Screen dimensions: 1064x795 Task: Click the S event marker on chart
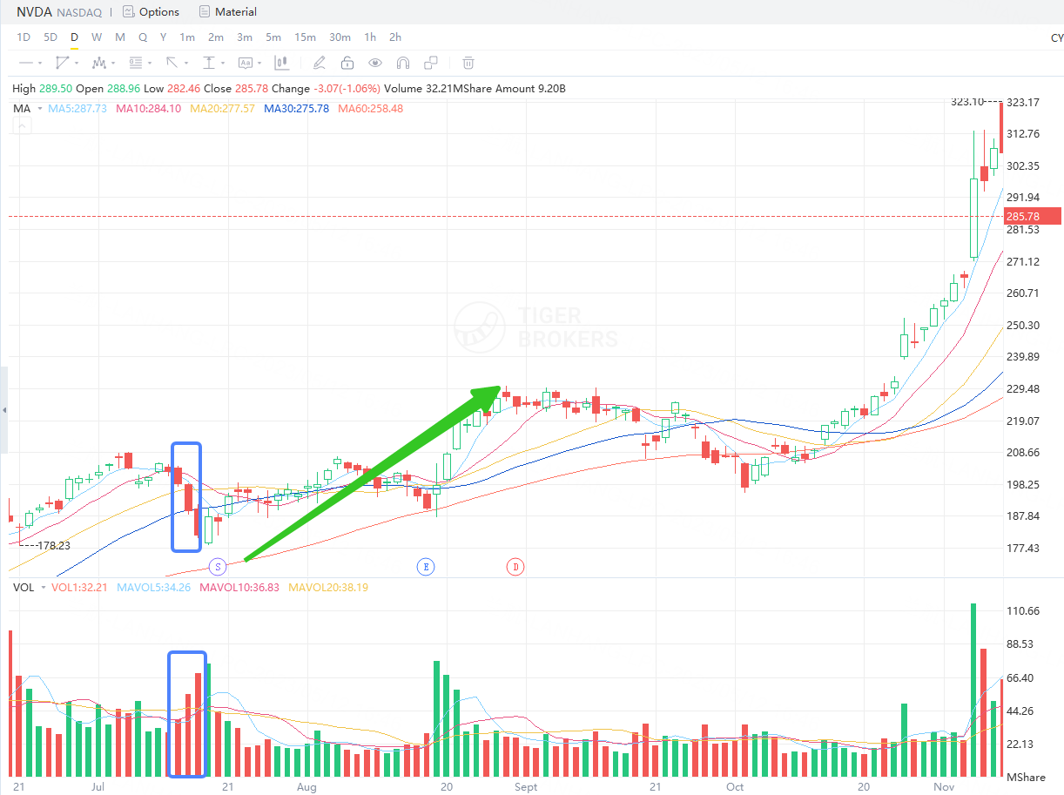(218, 567)
